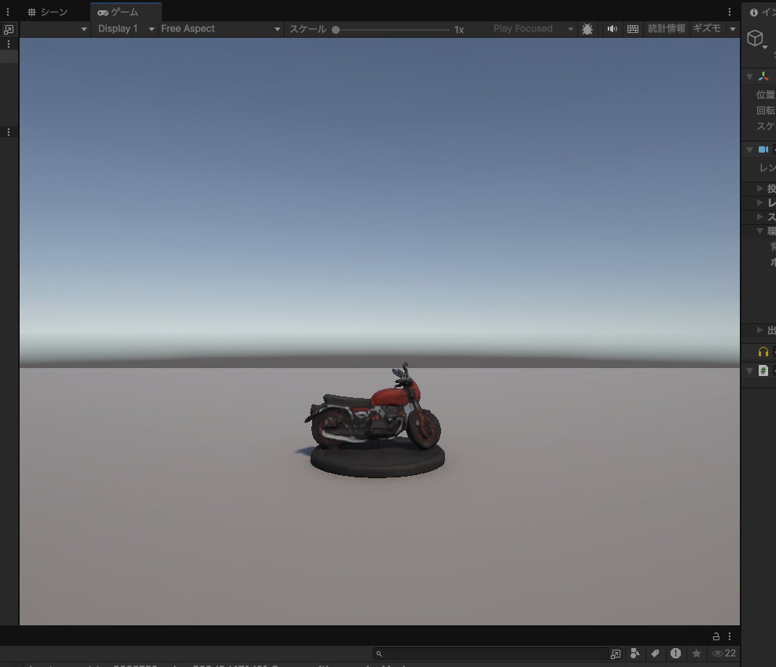The height and width of the screenshot is (667, 776).
Task: Toggle the eye visibility counter showing 22
Action: point(723,653)
